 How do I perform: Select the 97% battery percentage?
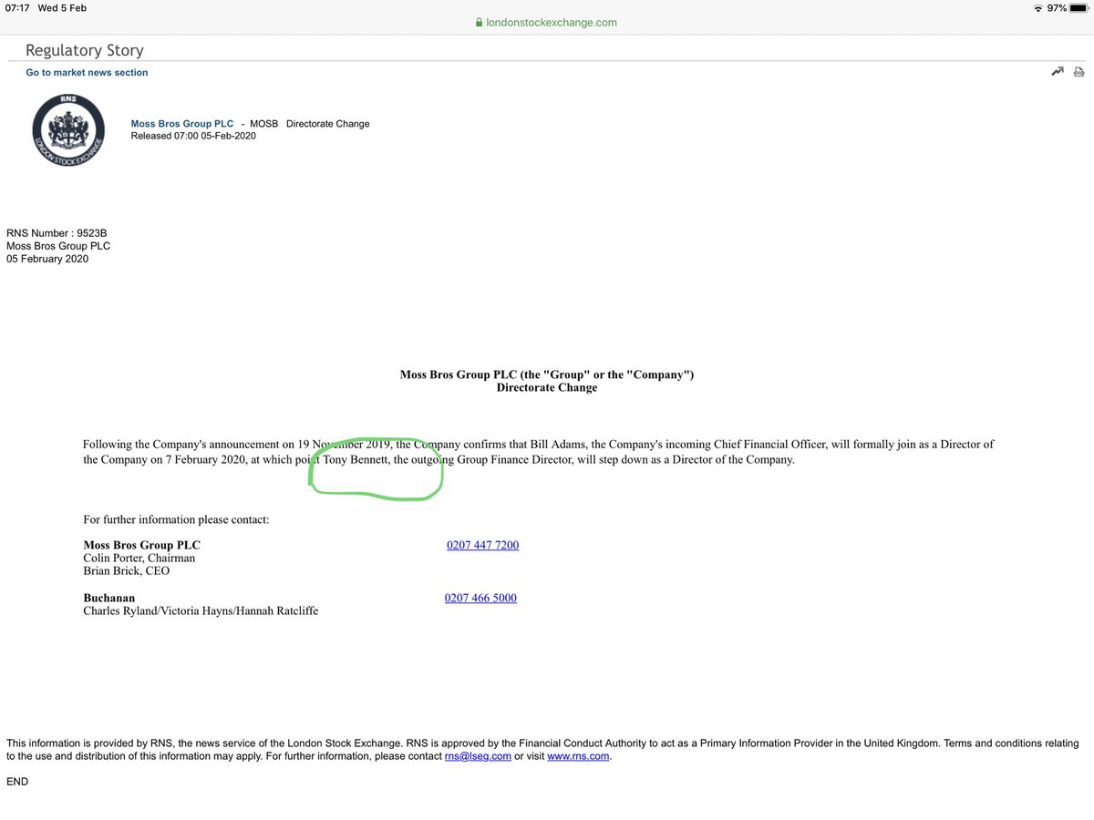[x=1056, y=8]
